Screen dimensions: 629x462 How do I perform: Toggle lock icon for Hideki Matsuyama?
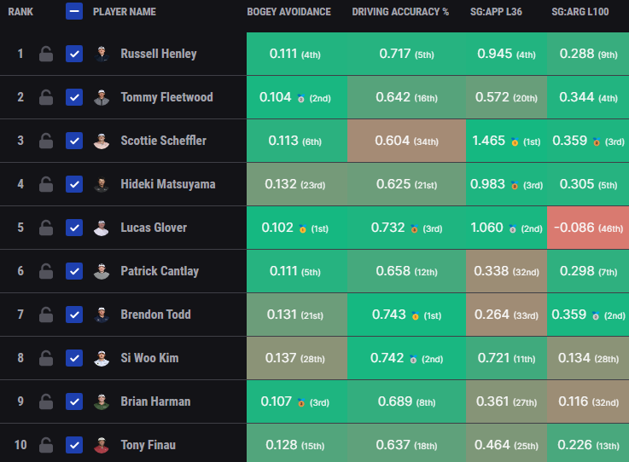[46, 184]
